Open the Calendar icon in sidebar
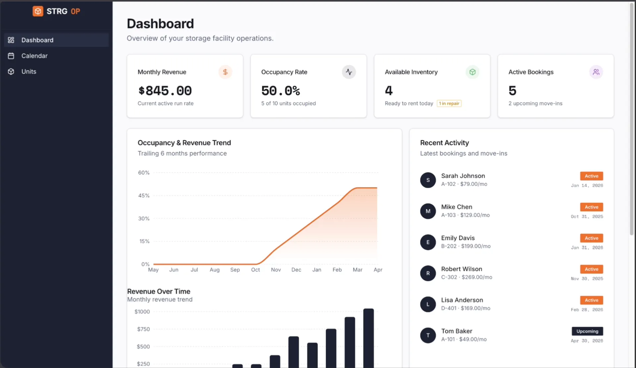Screen dimensions: 636x368 click(11, 56)
